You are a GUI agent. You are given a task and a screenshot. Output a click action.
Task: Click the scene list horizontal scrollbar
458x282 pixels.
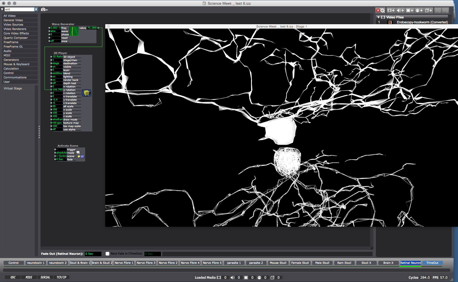[227, 270]
